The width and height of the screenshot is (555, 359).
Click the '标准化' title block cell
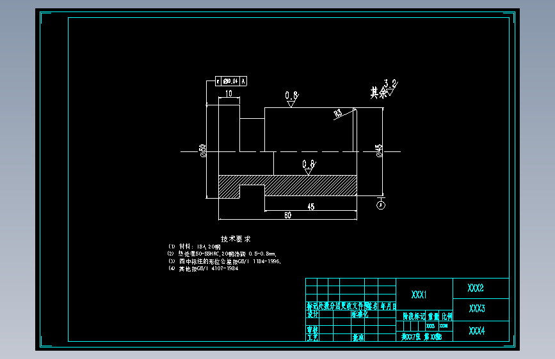click(x=359, y=314)
